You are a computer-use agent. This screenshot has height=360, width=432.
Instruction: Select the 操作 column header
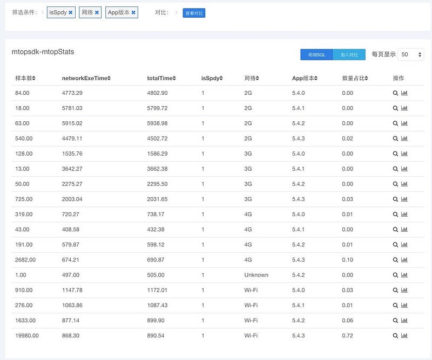click(x=399, y=78)
